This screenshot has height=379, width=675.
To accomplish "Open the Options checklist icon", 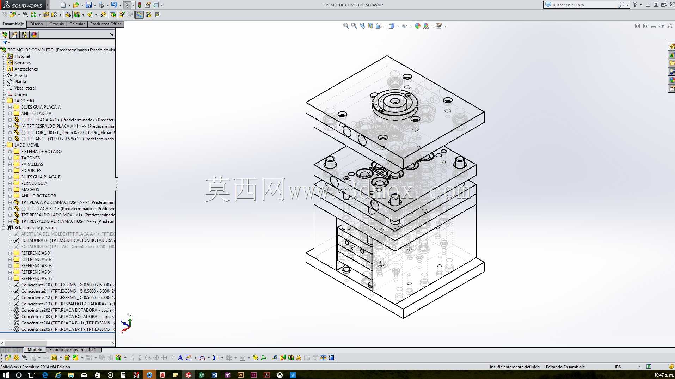I will [156, 5].
